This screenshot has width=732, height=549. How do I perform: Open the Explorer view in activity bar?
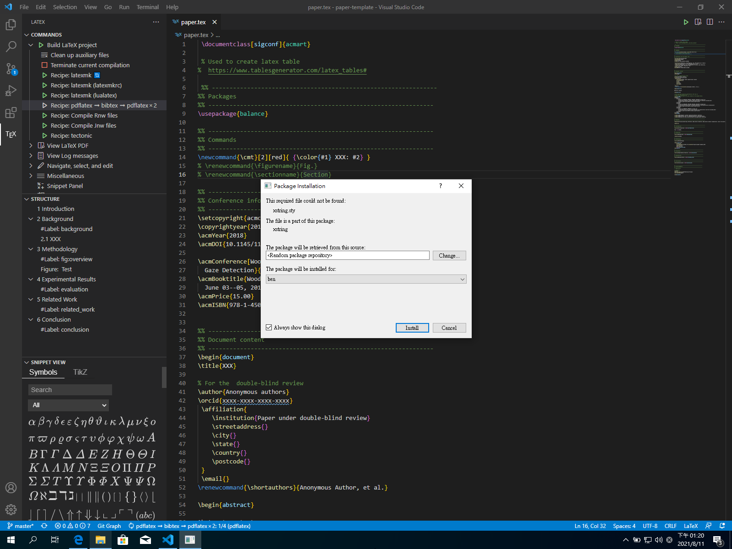point(11,25)
